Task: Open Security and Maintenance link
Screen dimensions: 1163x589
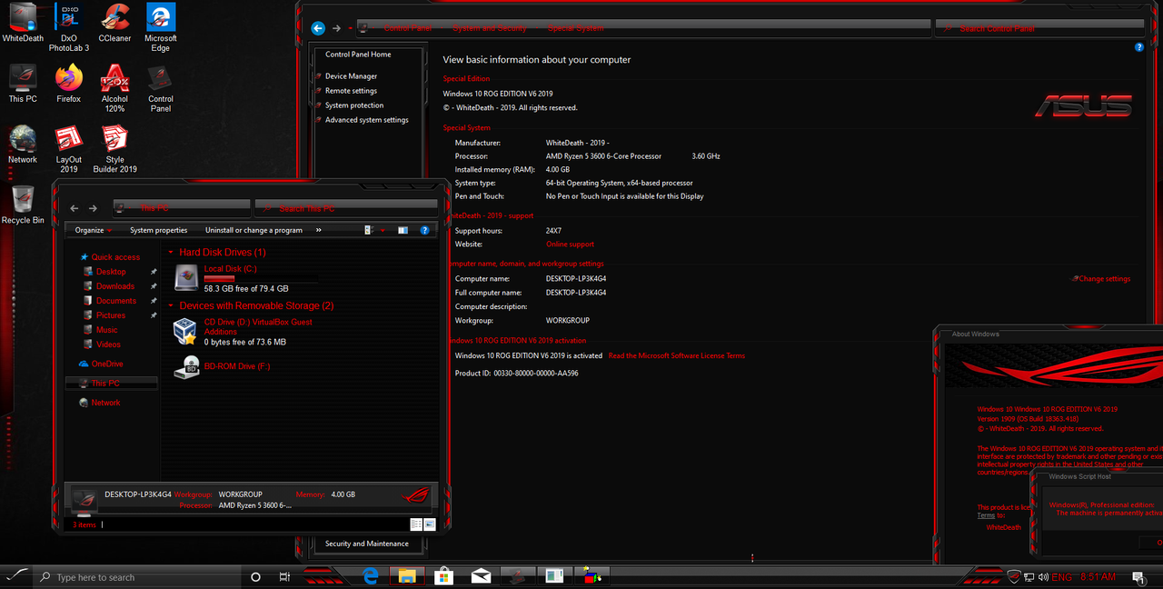Action: click(367, 544)
